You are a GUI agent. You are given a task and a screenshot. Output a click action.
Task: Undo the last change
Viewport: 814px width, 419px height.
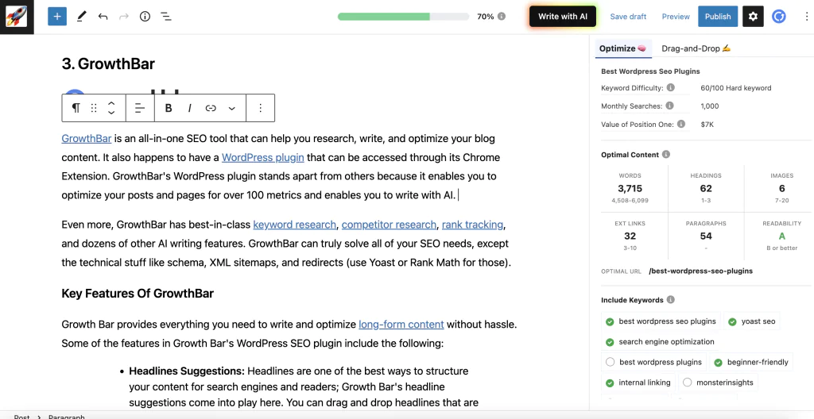(103, 17)
